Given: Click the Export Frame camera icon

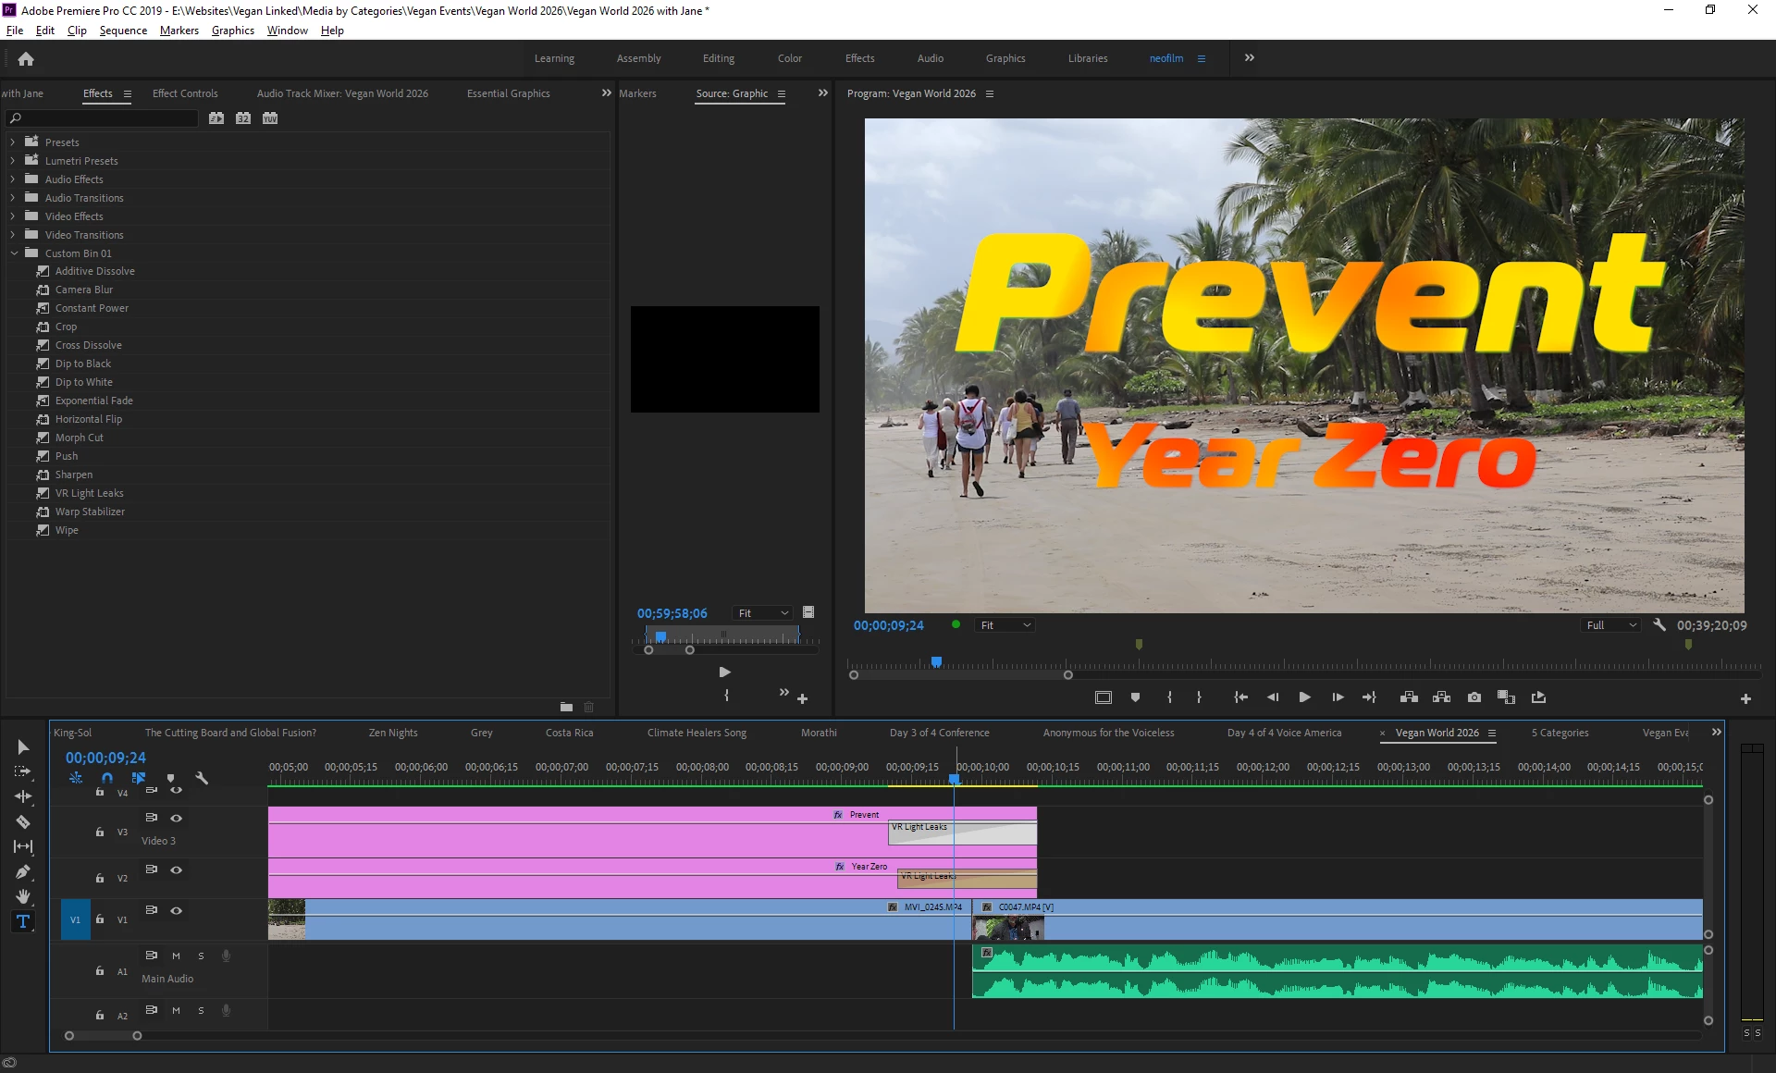Looking at the screenshot, I should click(1474, 697).
